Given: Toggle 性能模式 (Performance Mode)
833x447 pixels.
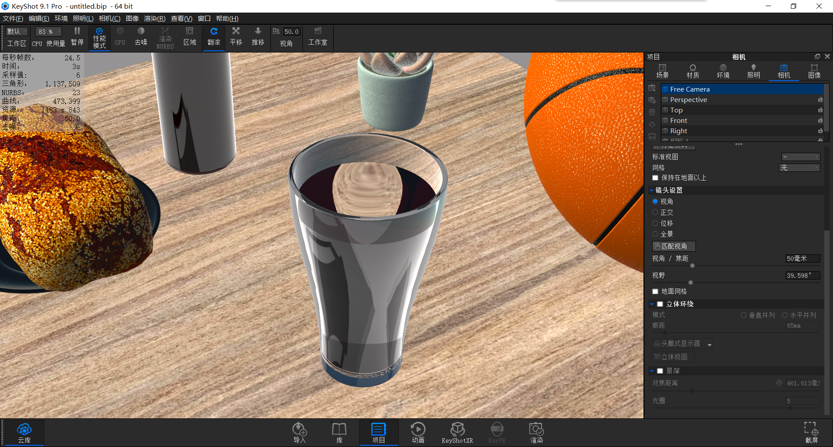Looking at the screenshot, I should click(99, 37).
